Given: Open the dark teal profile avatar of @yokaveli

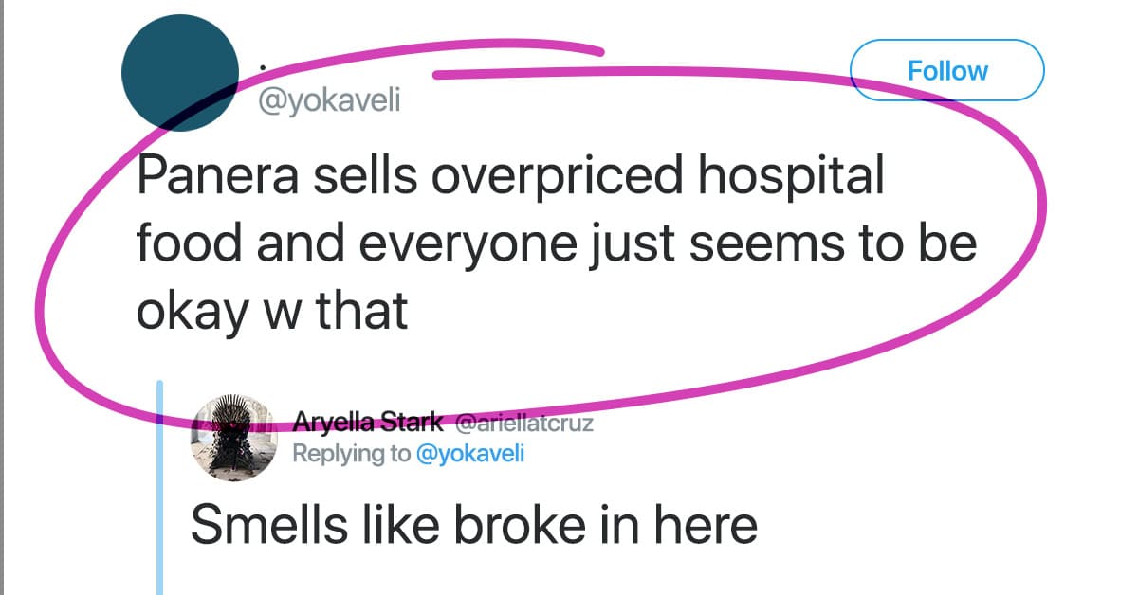Looking at the screenshot, I should point(180,73).
